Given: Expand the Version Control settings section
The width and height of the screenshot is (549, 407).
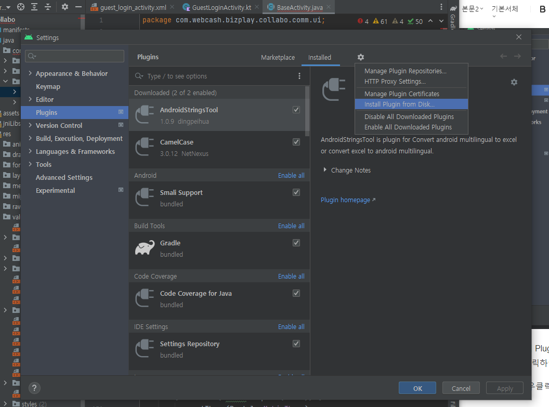Looking at the screenshot, I should 30,125.
